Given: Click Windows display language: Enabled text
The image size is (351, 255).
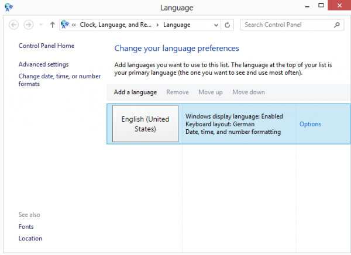Looking at the screenshot, I should [x=234, y=116].
